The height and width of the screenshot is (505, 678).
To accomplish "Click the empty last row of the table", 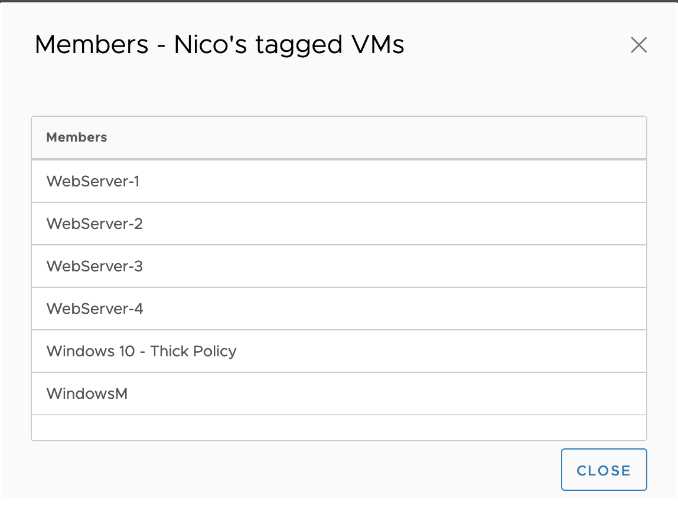I will 338,427.
